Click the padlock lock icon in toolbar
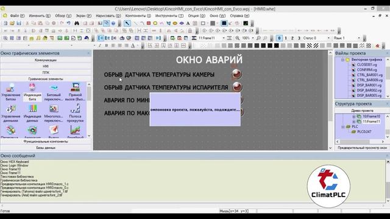The image size is (390, 219). pos(190,31)
